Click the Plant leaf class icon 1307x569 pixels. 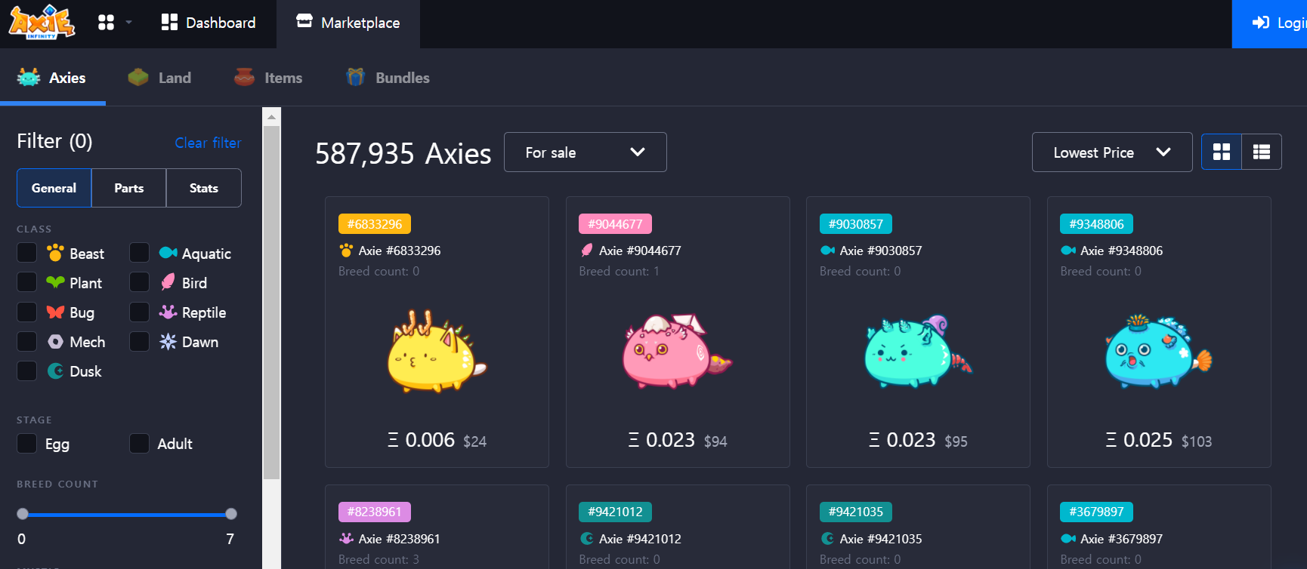55,282
